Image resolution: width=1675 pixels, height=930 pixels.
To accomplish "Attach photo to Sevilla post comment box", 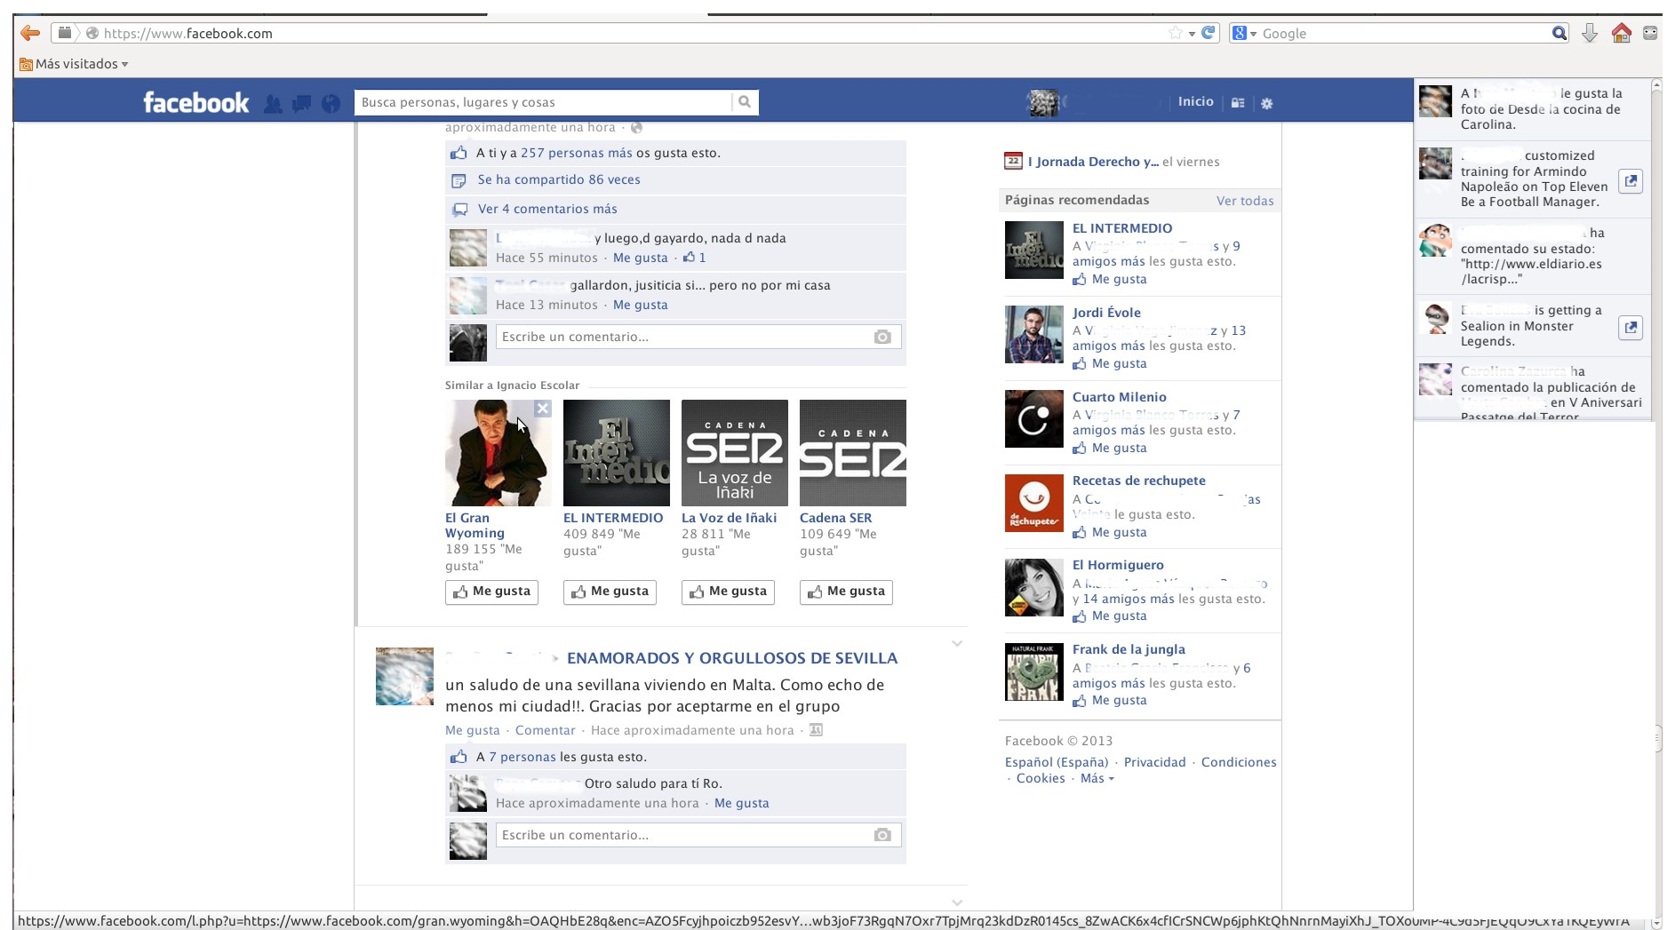I will 882,835.
